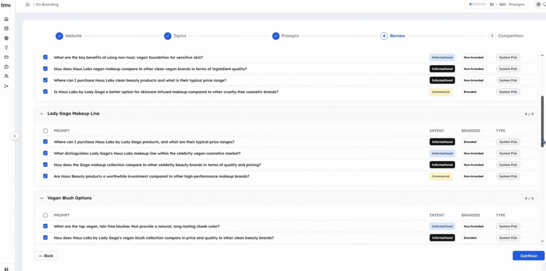Click Branded badge on skincare-infused makeup row
The image size is (546, 271).
tap(470, 92)
